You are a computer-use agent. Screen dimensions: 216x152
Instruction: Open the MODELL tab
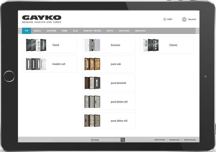[37, 31]
